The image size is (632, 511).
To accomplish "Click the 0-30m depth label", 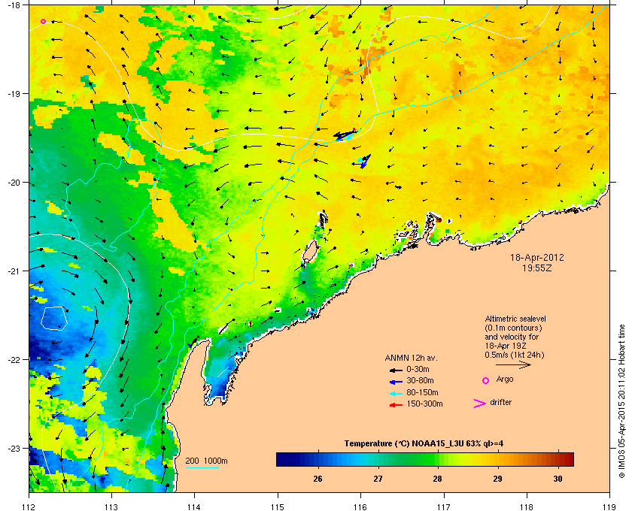I will [418, 369].
